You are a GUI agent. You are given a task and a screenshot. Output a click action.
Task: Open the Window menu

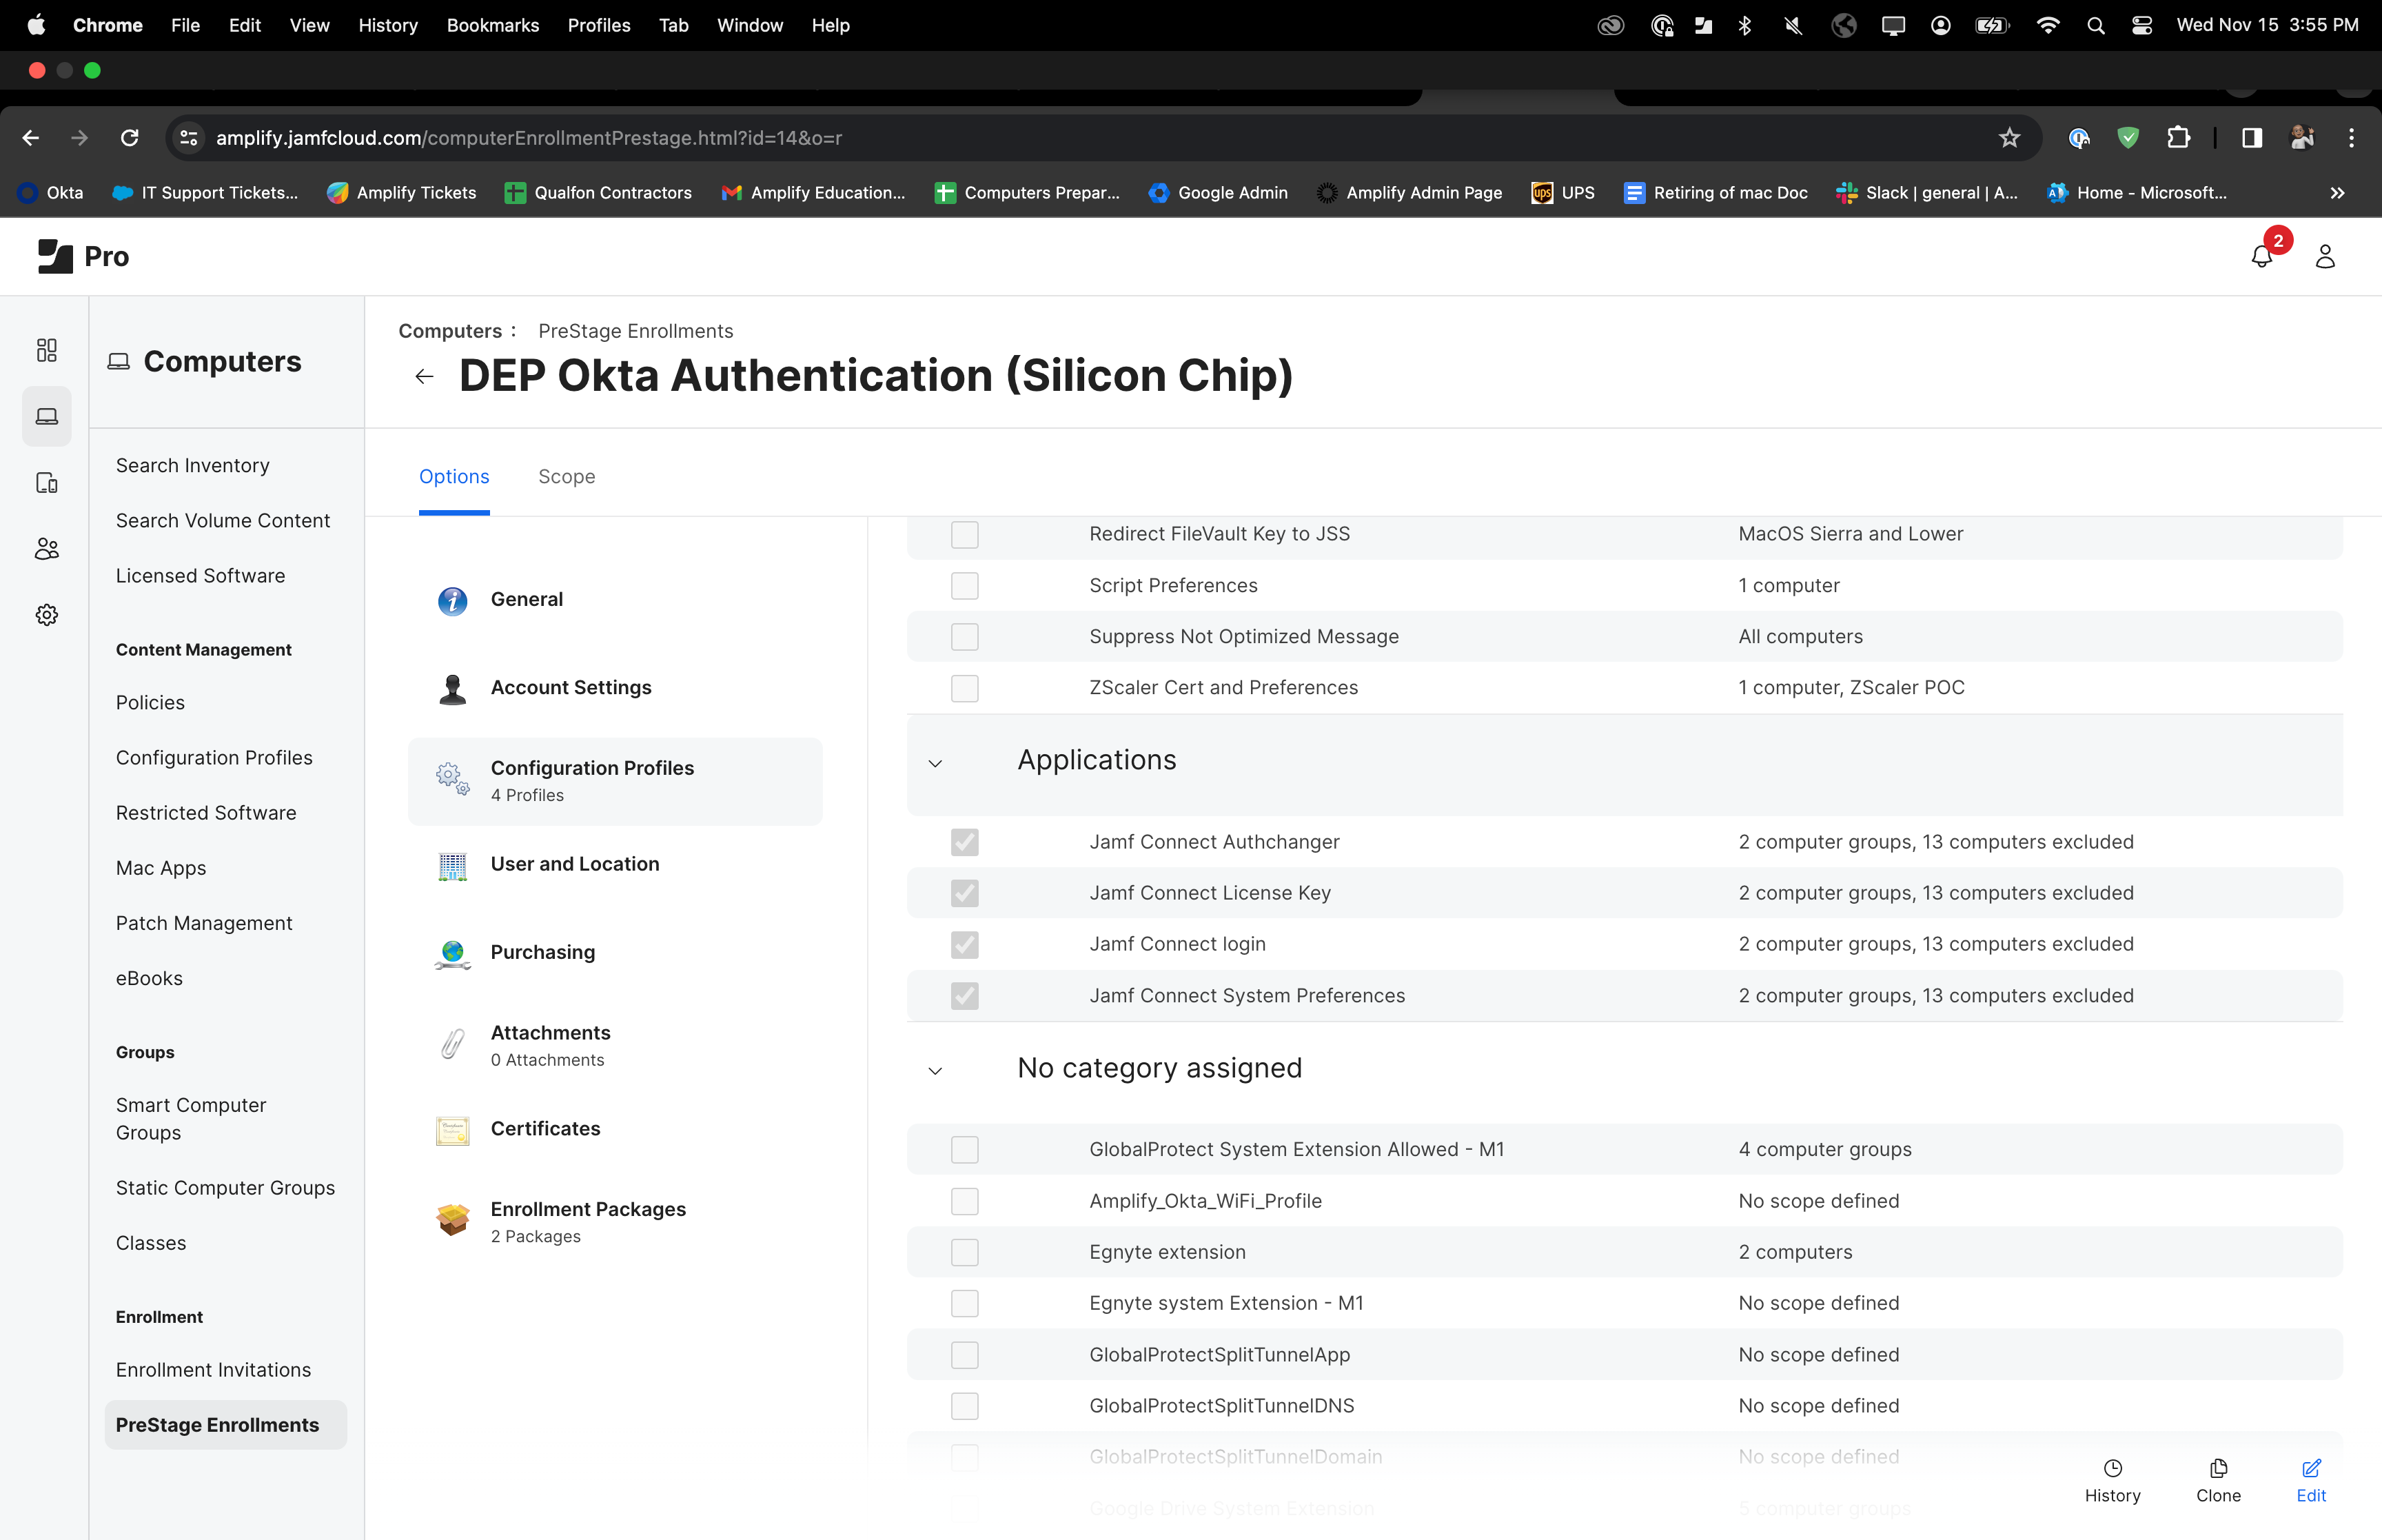[749, 25]
